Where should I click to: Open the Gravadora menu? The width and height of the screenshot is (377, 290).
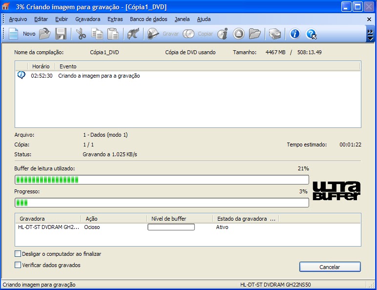point(88,19)
